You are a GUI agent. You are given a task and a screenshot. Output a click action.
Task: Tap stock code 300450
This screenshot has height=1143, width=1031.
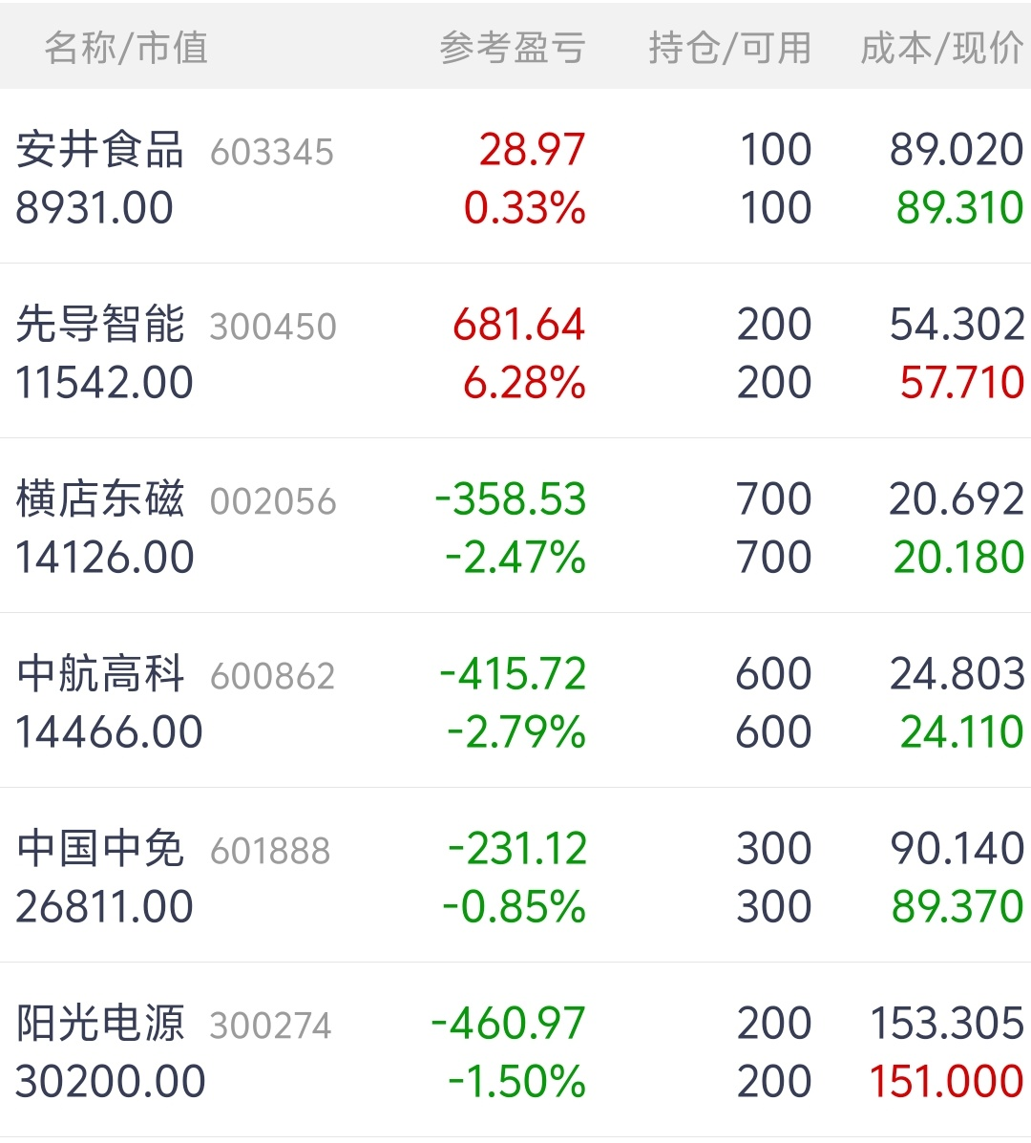point(273,328)
